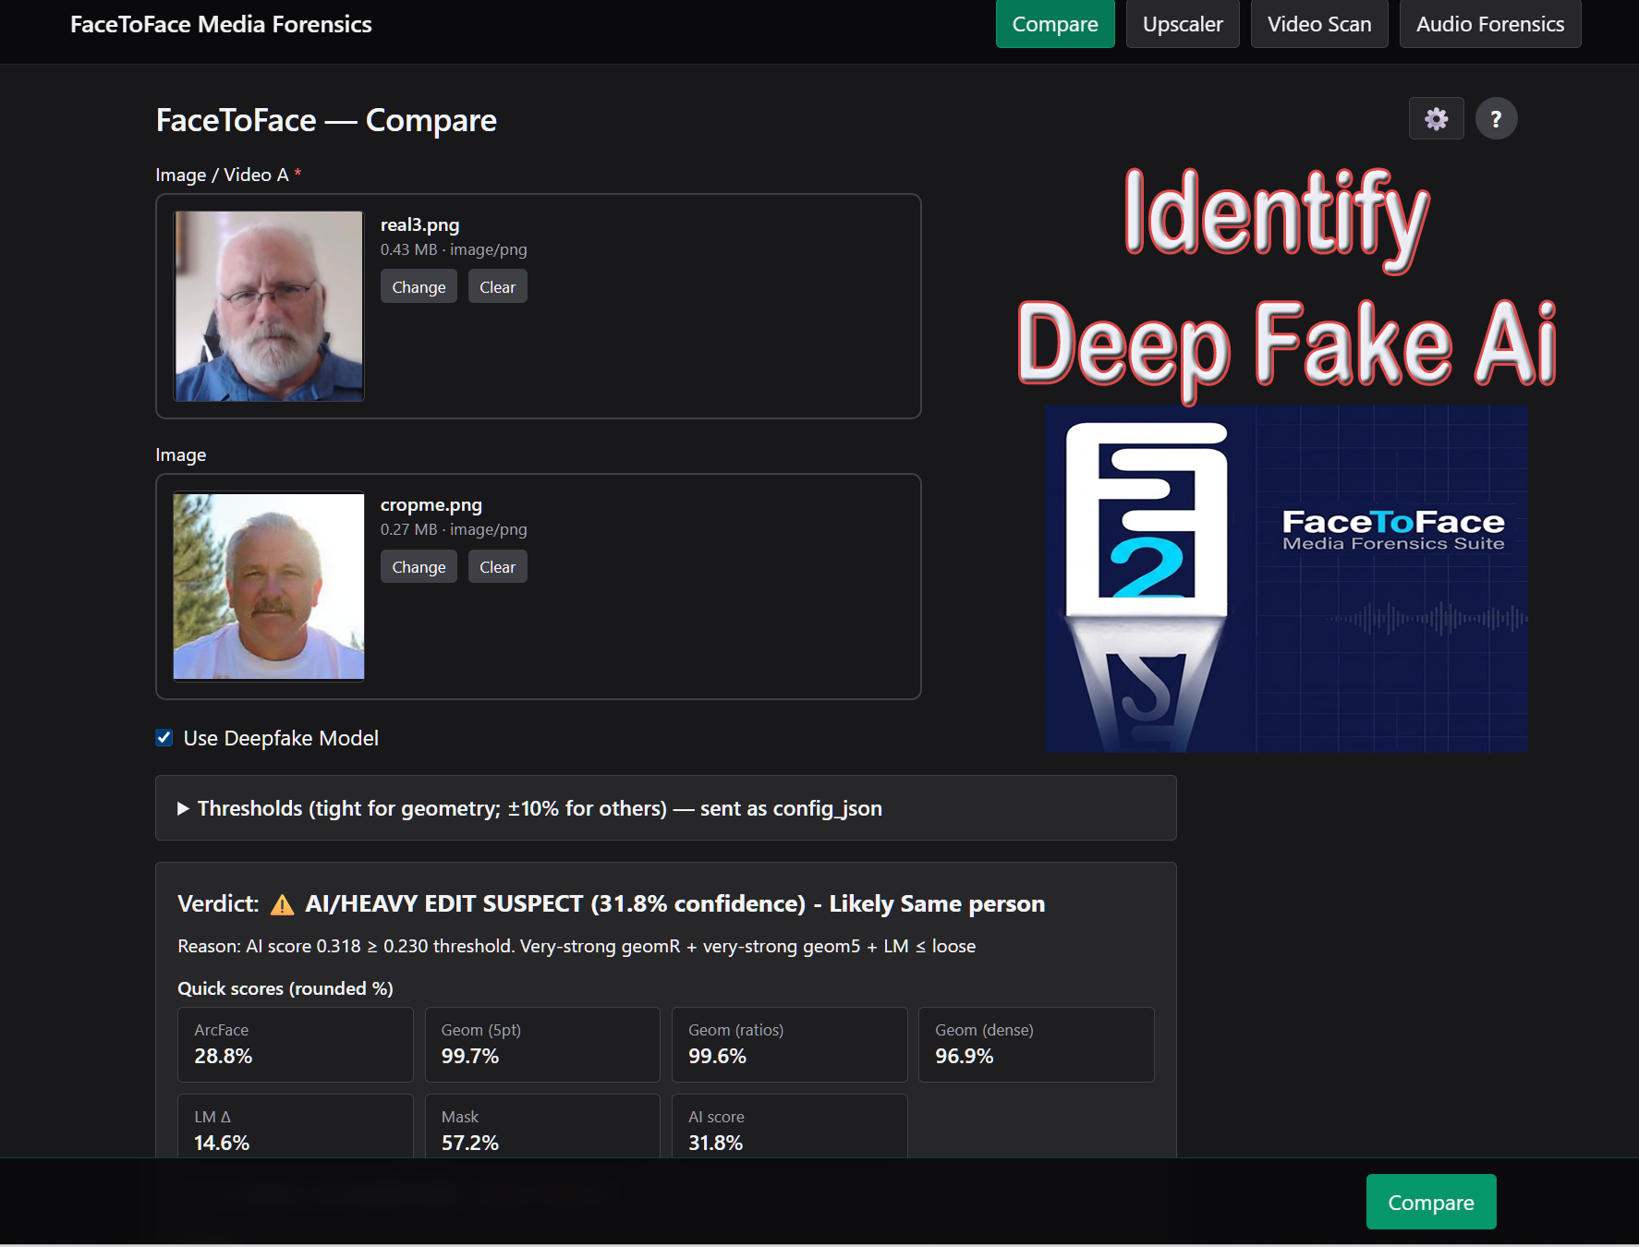This screenshot has height=1247, width=1639.
Task: Select the AI score 31.8% card
Action: 789,1127
